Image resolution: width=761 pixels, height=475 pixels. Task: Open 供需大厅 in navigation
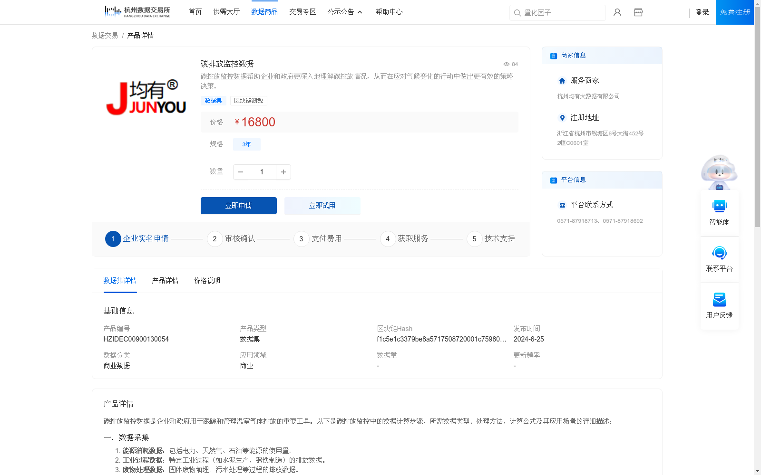pos(226,12)
